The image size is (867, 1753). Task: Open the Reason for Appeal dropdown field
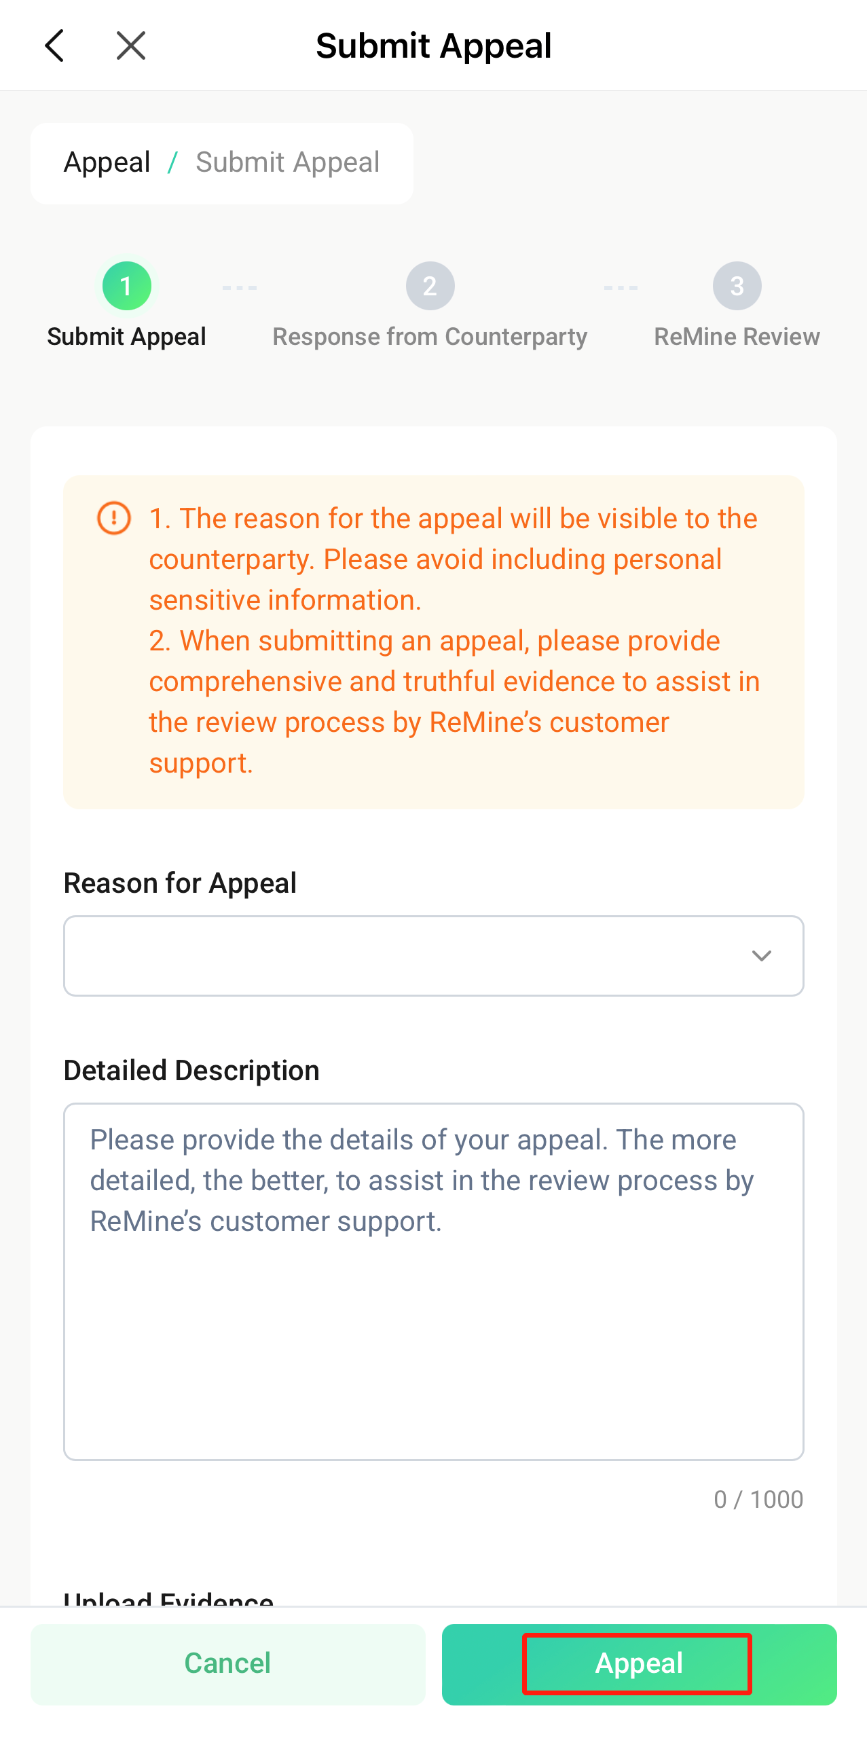pyautogui.click(x=433, y=956)
